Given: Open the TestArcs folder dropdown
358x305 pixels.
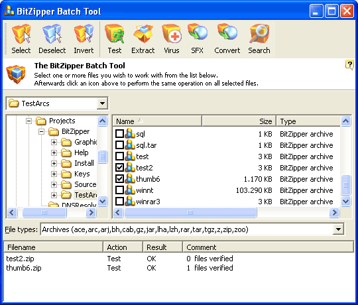Looking at the screenshot, I should pos(102,103).
